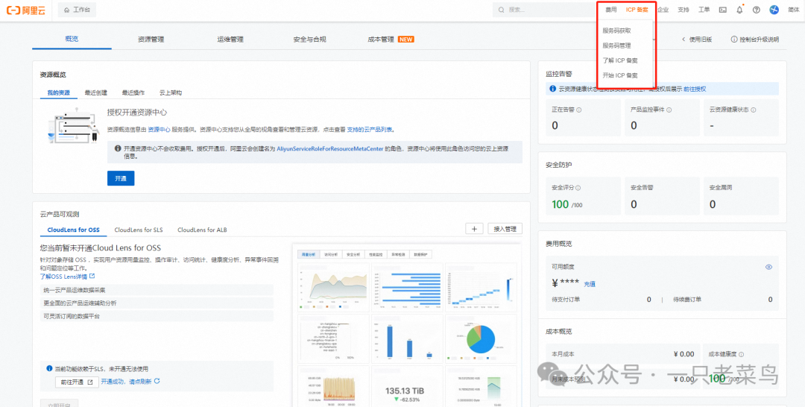This screenshot has height=407, width=805.
Task: Select CloudLens for SLS tab
Action: (x=139, y=230)
